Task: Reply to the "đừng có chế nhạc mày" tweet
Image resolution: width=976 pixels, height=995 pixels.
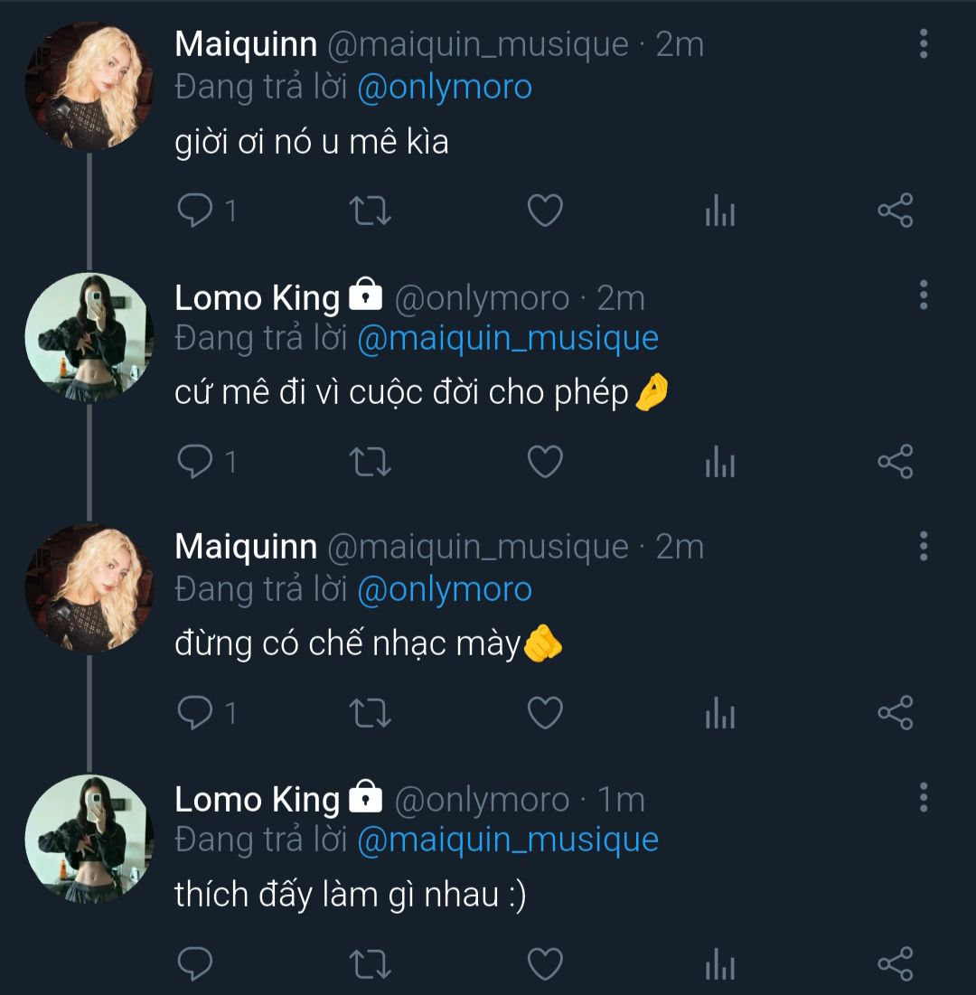Action: point(194,713)
